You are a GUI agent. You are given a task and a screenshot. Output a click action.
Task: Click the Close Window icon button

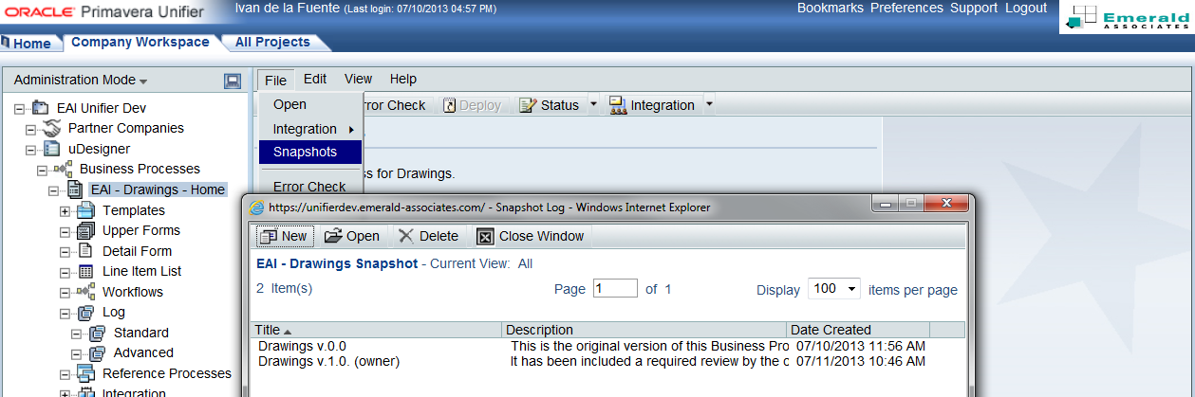click(x=485, y=237)
